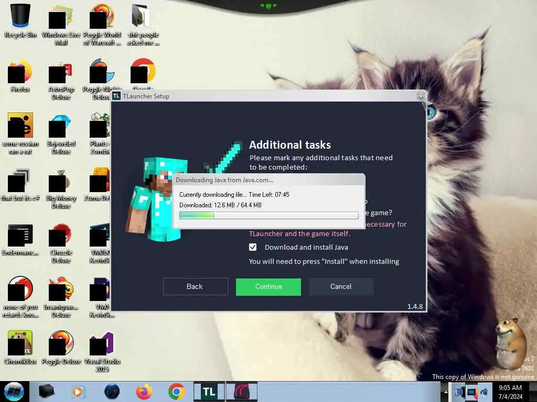Select Bejeweled Deluxe desktop icon
The image size is (537, 402).
click(61, 134)
